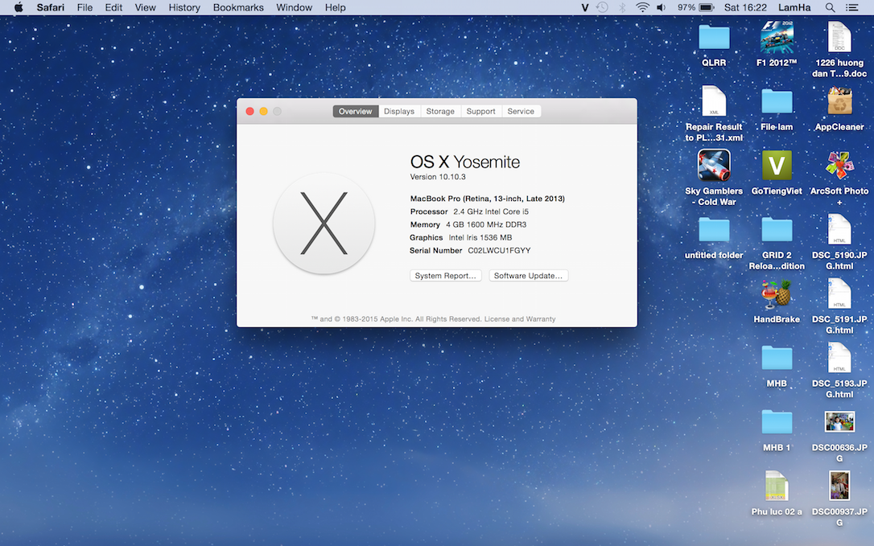Open the Window menu
This screenshot has width=874, height=546.
(x=295, y=7)
